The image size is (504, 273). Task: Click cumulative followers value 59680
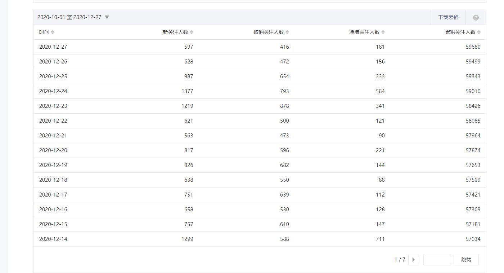[473, 47]
